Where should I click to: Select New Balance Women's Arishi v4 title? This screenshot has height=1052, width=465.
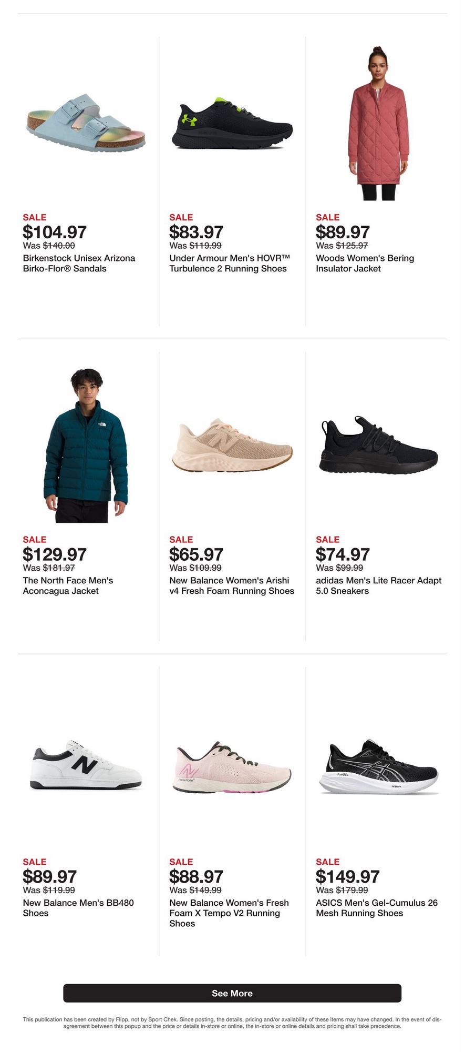click(x=232, y=586)
